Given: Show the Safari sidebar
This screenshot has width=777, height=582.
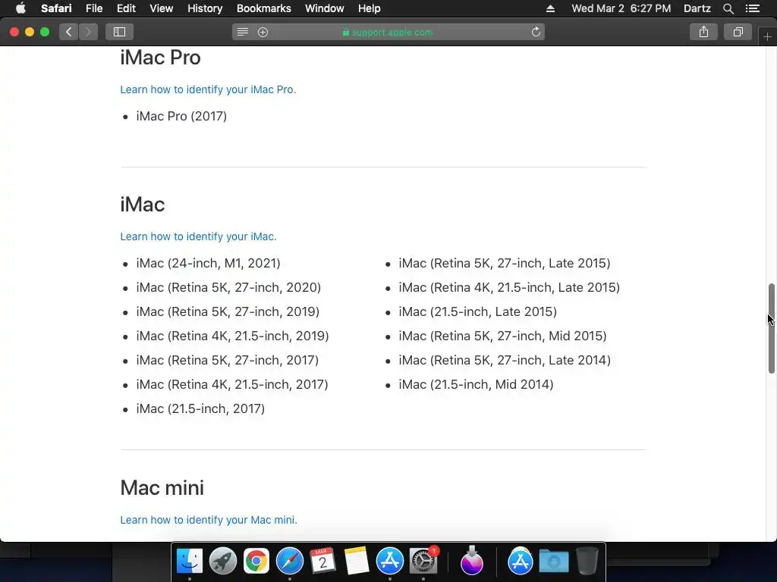Looking at the screenshot, I should (119, 32).
